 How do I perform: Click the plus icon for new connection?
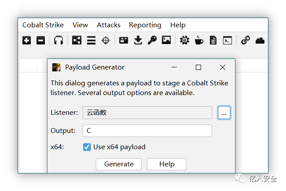(27, 40)
